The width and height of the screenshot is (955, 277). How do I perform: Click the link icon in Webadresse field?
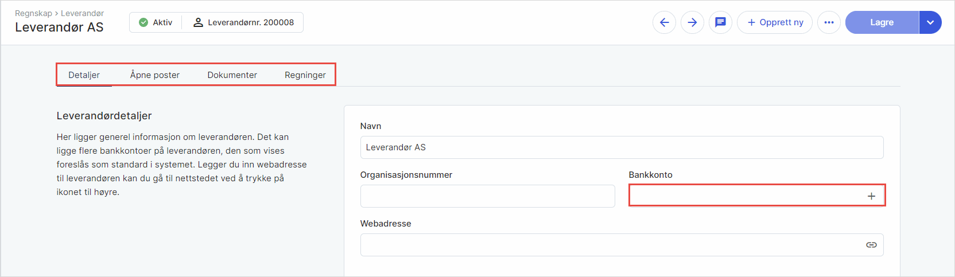click(871, 245)
